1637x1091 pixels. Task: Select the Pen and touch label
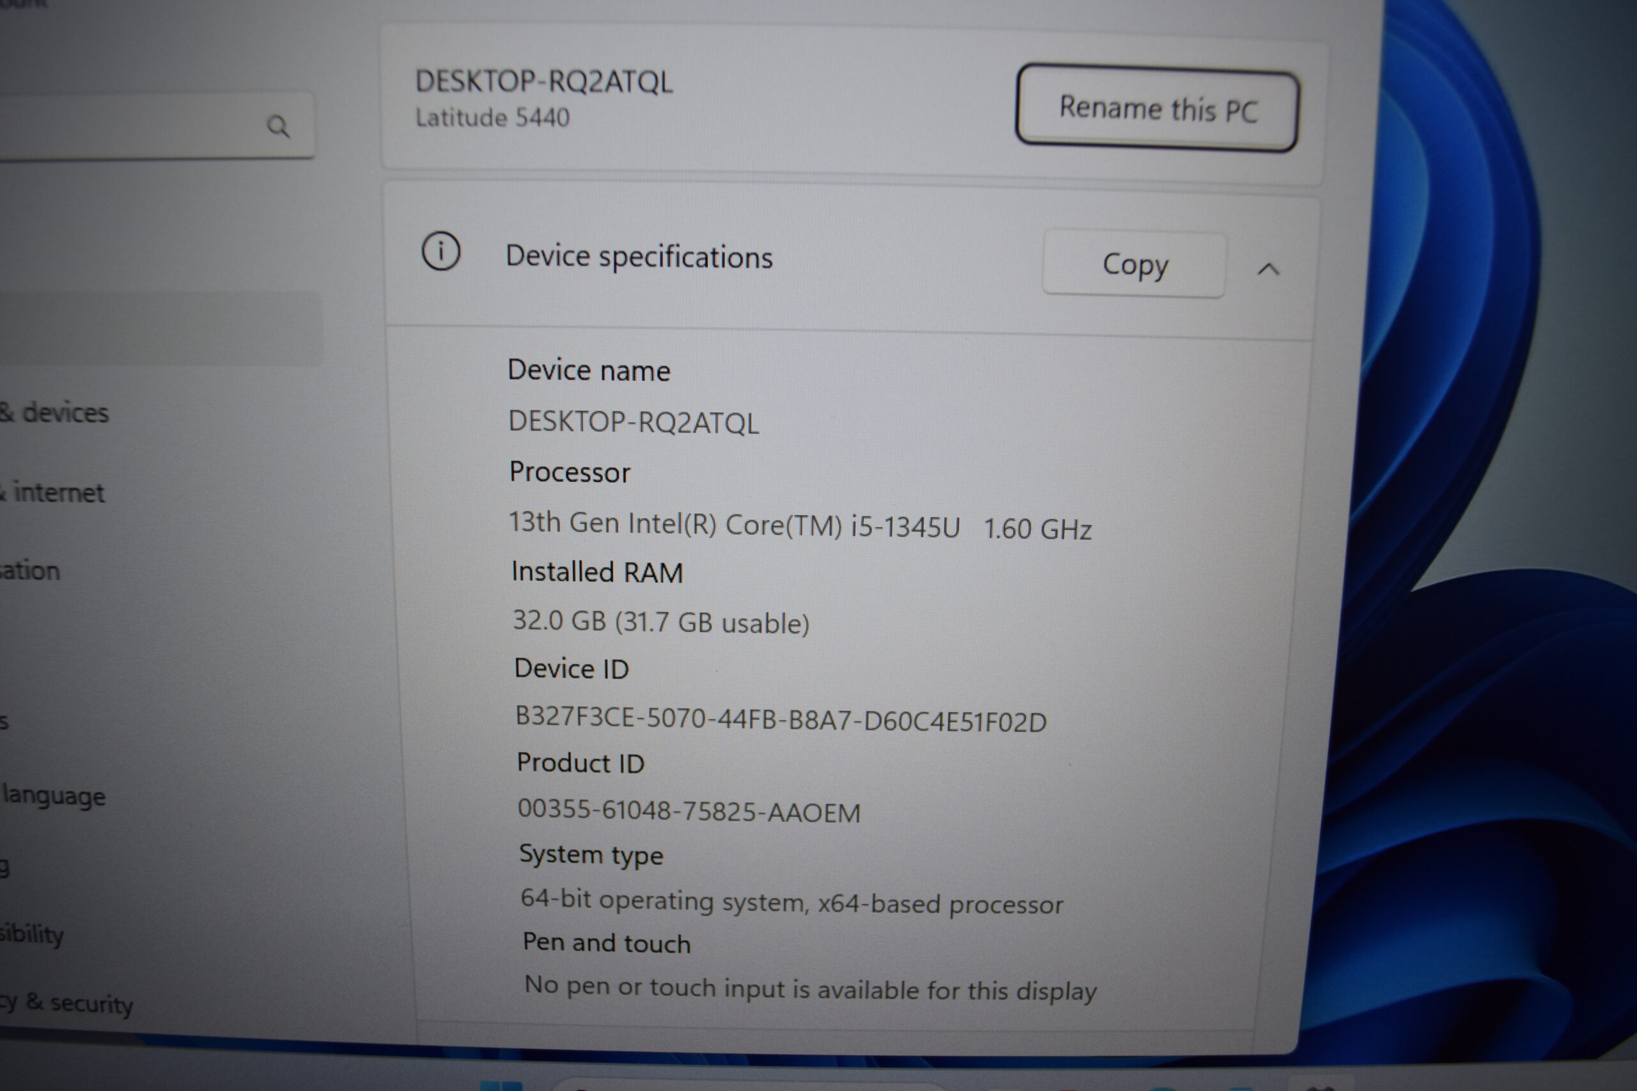click(606, 943)
